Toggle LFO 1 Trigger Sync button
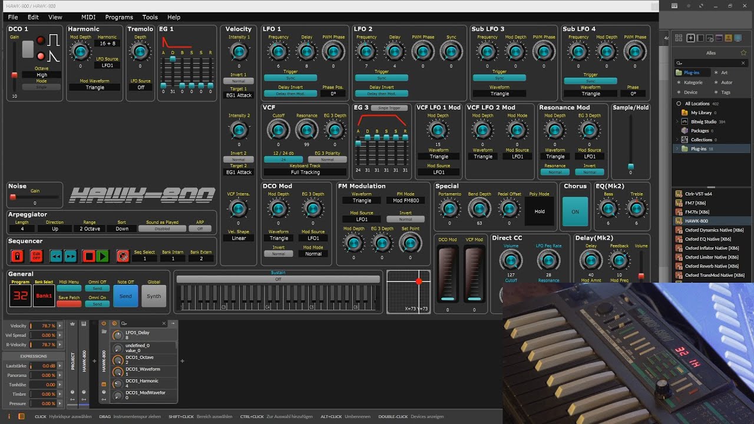The width and height of the screenshot is (754, 424). point(290,78)
